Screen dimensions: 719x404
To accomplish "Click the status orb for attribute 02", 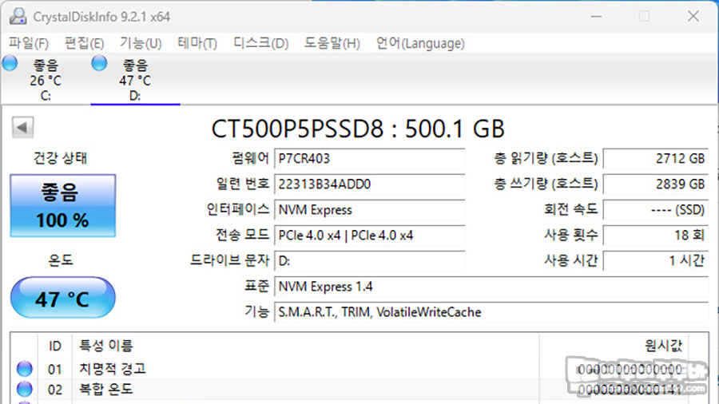I will [24, 390].
